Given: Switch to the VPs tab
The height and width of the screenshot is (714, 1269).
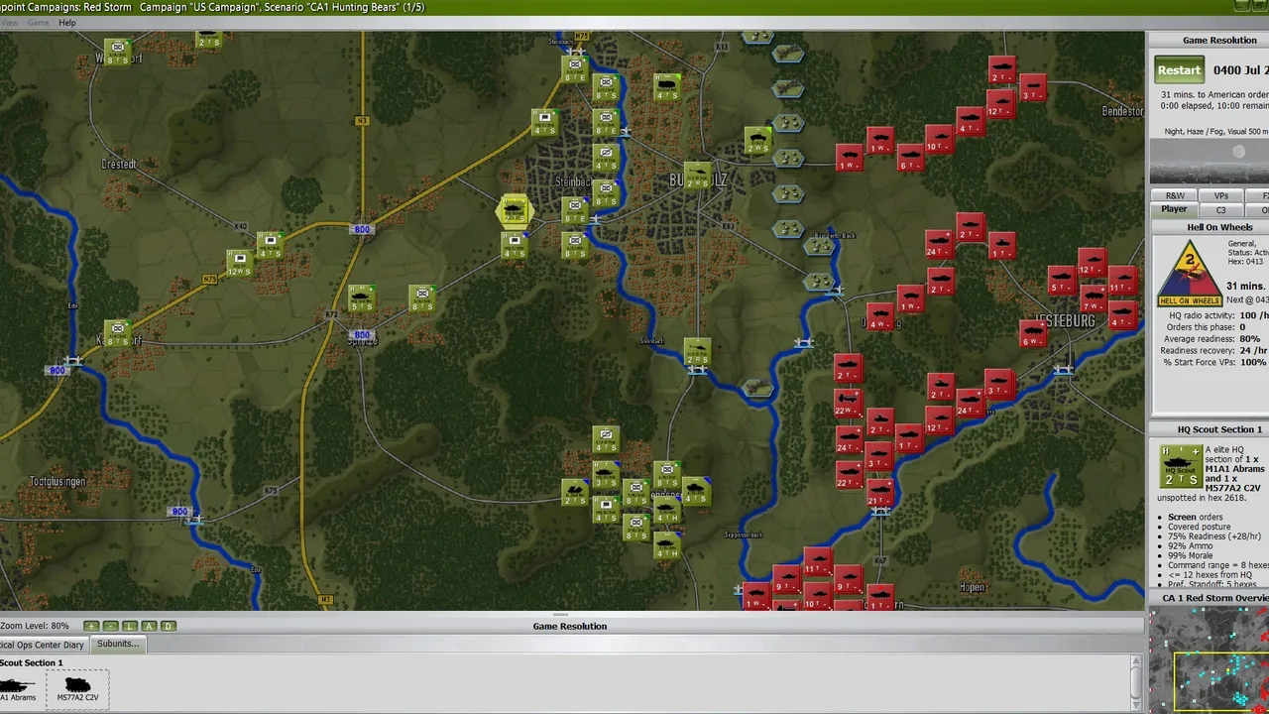Looking at the screenshot, I should point(1220,195).
